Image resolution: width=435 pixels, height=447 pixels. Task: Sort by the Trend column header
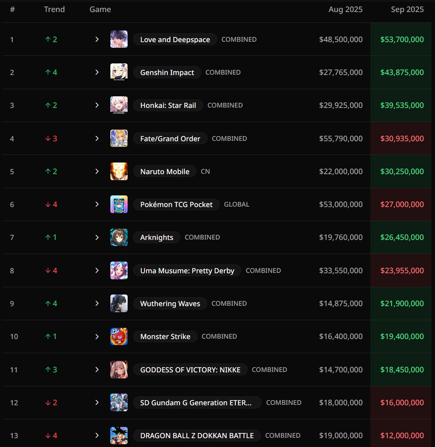coord(55,9)
